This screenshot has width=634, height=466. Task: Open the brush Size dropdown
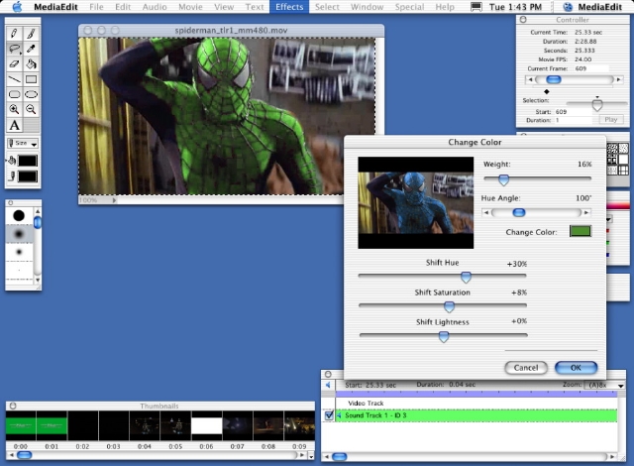click(x=23, y=143)
